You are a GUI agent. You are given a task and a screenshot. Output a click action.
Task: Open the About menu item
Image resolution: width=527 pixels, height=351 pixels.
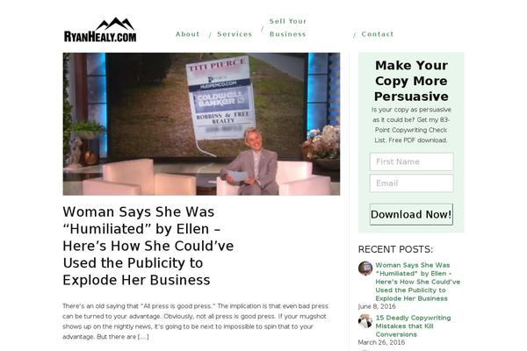(x=188, y=34)
